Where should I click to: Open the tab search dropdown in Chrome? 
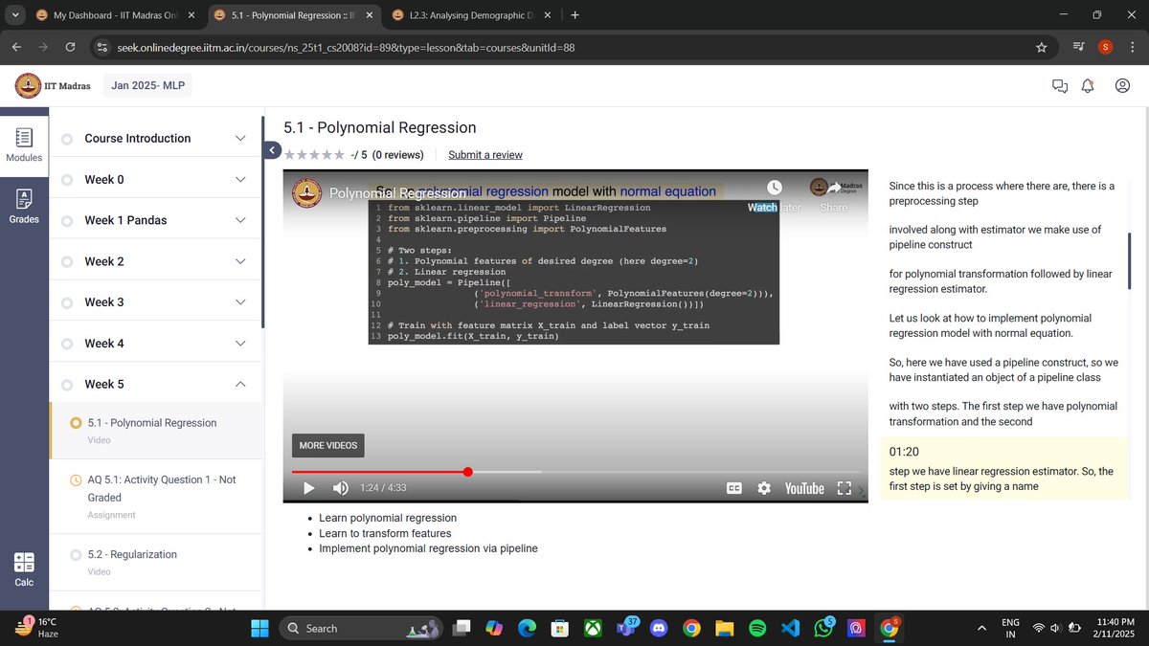click(14, 14)
